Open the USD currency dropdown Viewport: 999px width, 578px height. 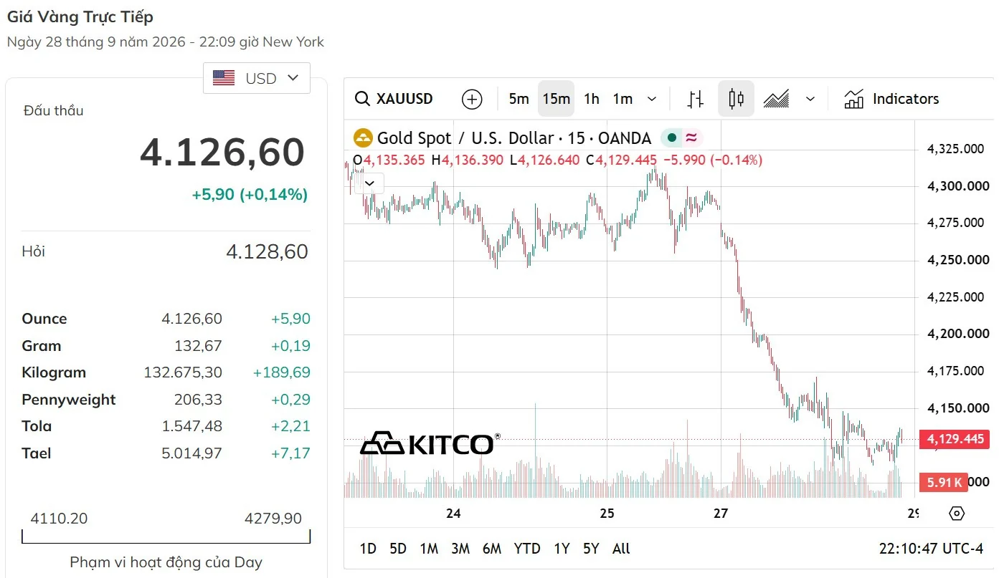point(257,78)
